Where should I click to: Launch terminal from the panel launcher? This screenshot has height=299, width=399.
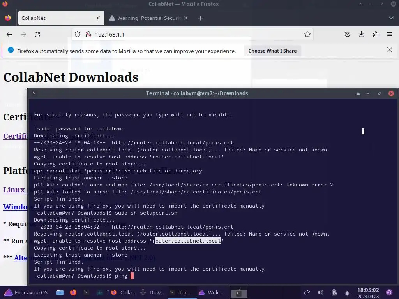tap(86, 292)
